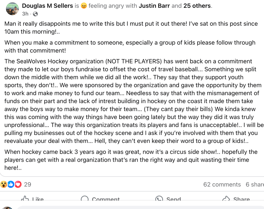Click the red heart Love reaction

coord(18,184)
